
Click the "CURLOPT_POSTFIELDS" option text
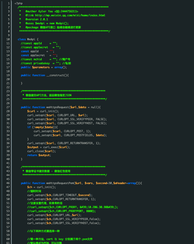coord(78,135)
